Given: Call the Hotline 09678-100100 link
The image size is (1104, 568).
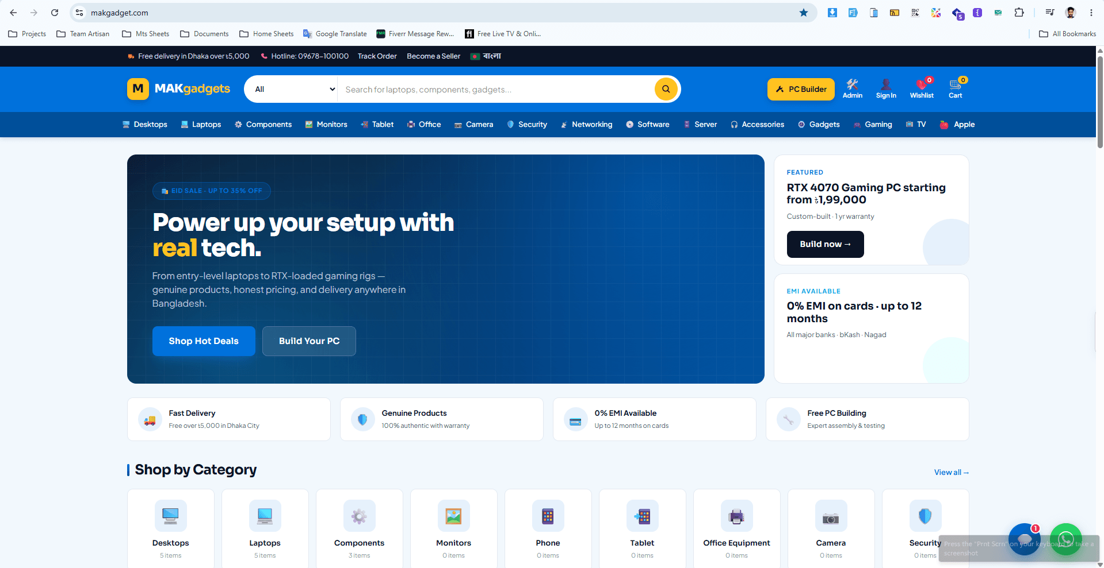Looking at the screenshot, I should 304,56.
